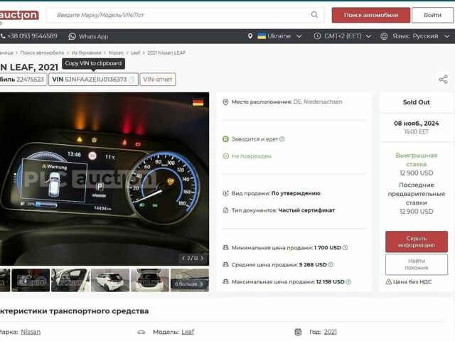The image size is (455, 341).
Task: Click the green R run-and-drive icon
Action: 225,139
